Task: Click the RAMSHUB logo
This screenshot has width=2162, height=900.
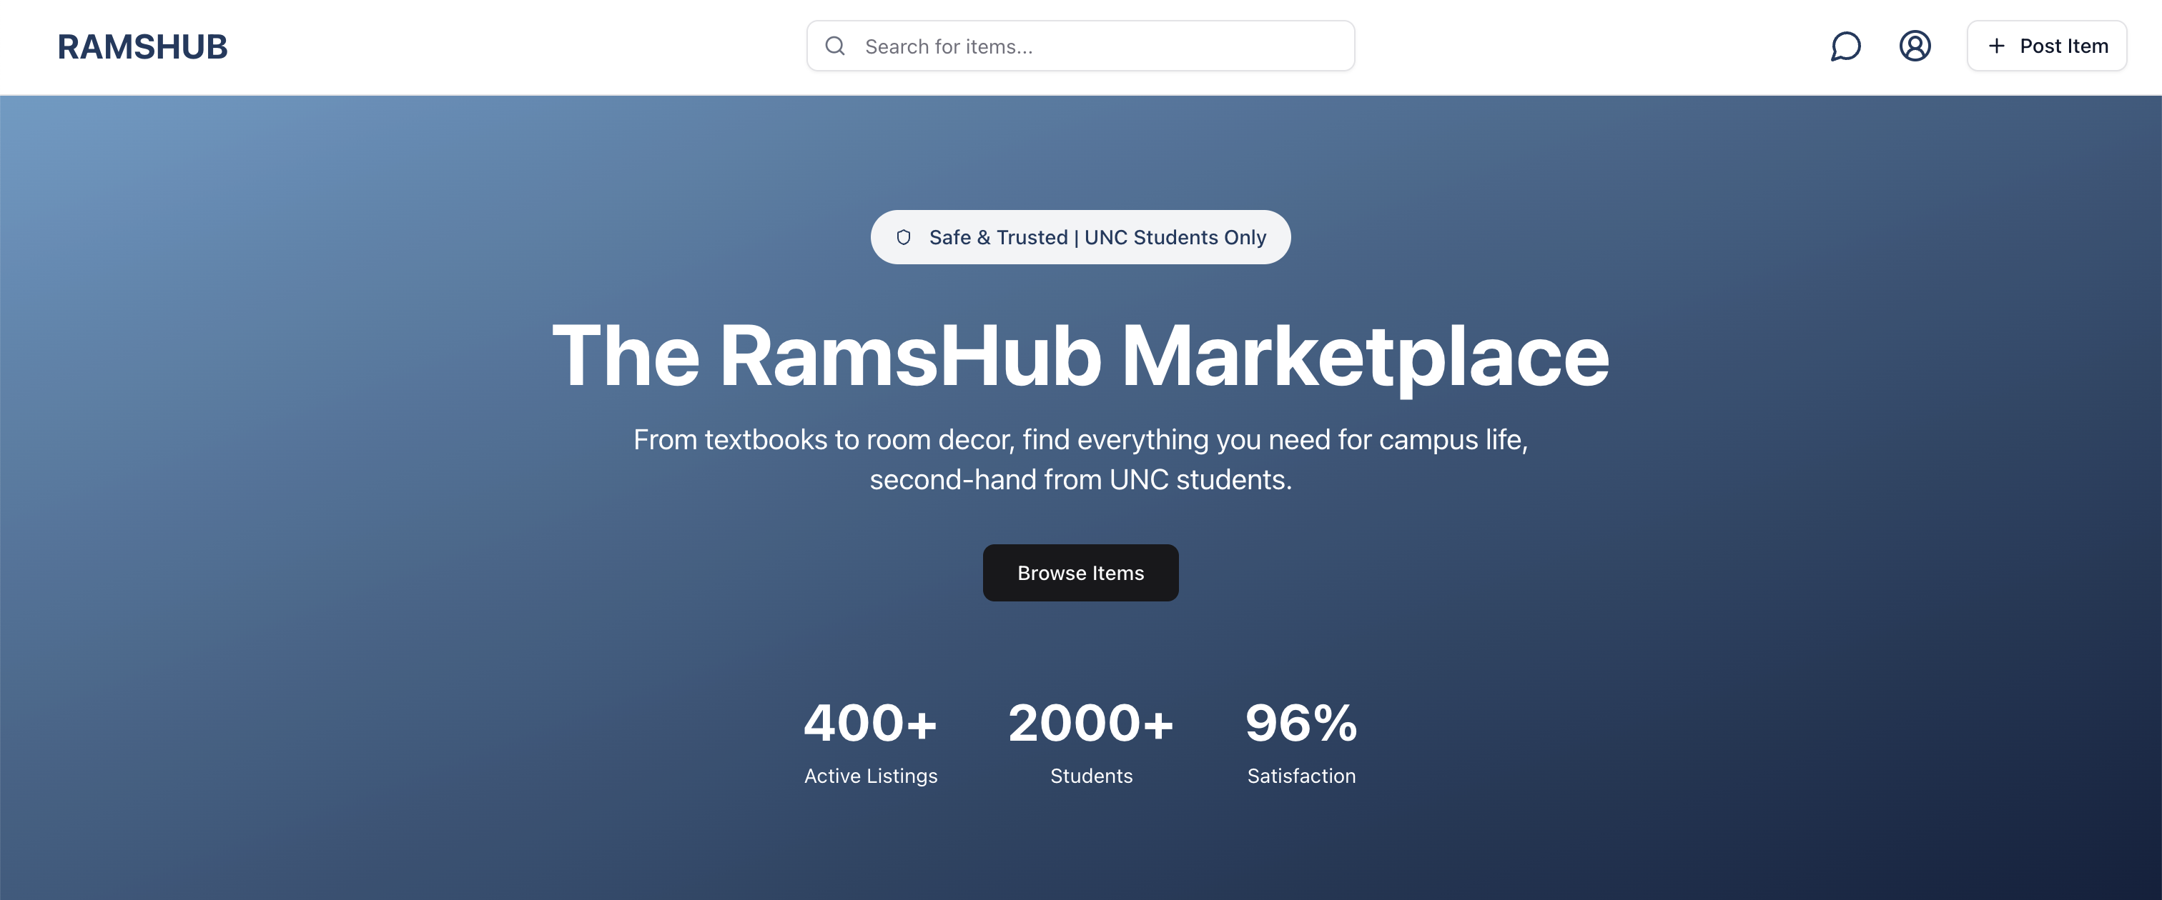Action: click(143, 47)
